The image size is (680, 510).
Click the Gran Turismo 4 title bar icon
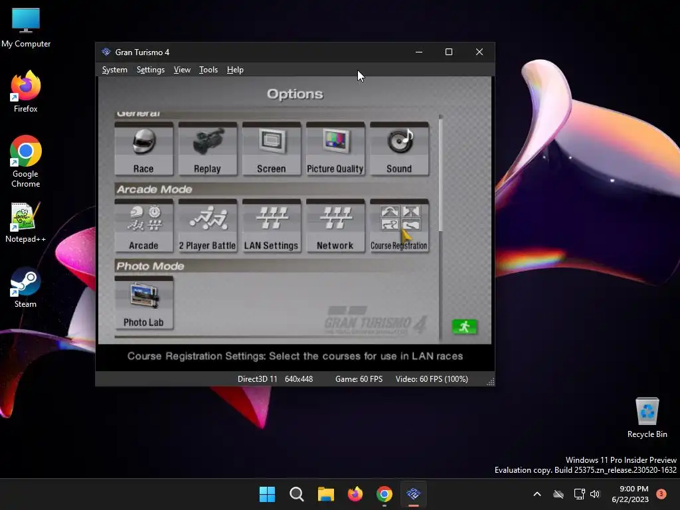pyautogui.click(x=106, y=52)
